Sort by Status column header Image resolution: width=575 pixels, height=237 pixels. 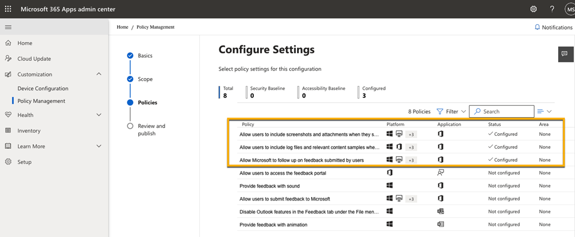[494, 124]
